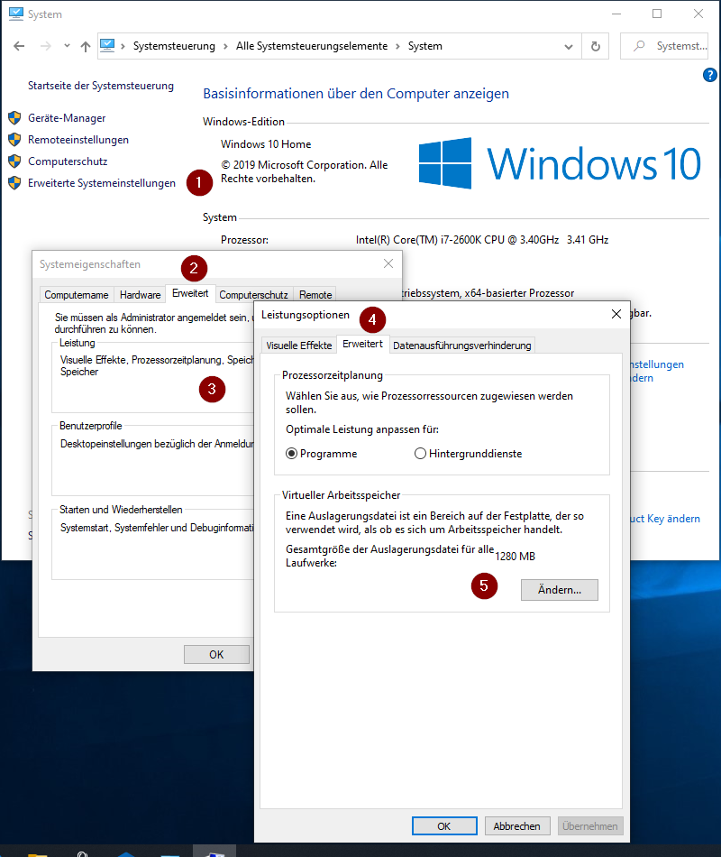
Task: Open the Datenausführungsverhinderung tab
Action: (x=462, y=346)
